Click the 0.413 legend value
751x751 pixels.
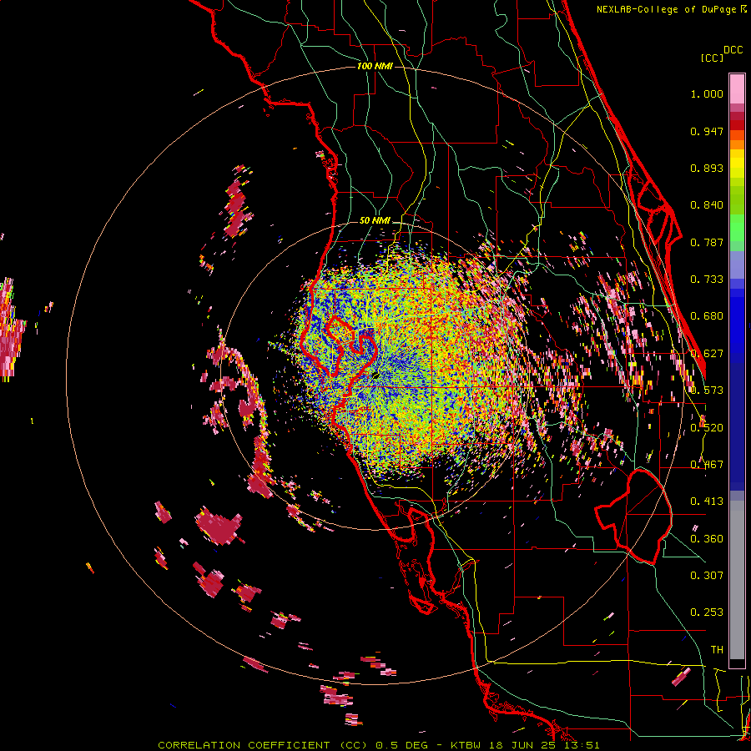tap(707, 502)
